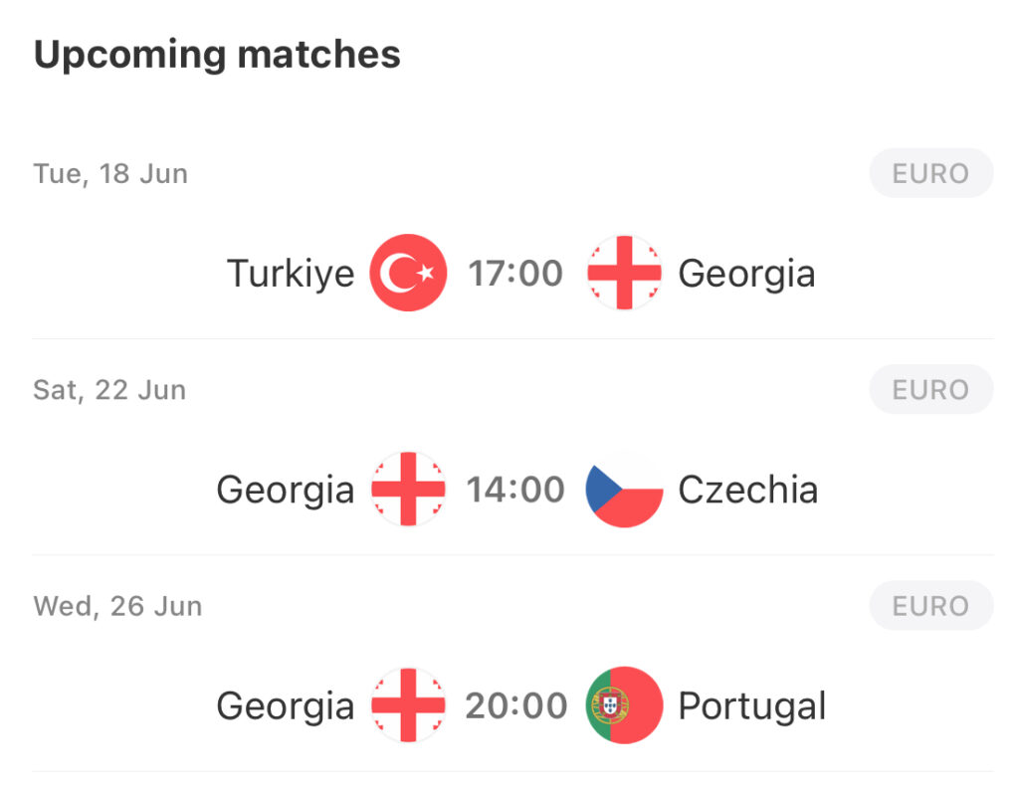This screenshot has width=1019, height=793.
Task: Click Georgia flag in the 14:00 match
Action: (408, 489)
